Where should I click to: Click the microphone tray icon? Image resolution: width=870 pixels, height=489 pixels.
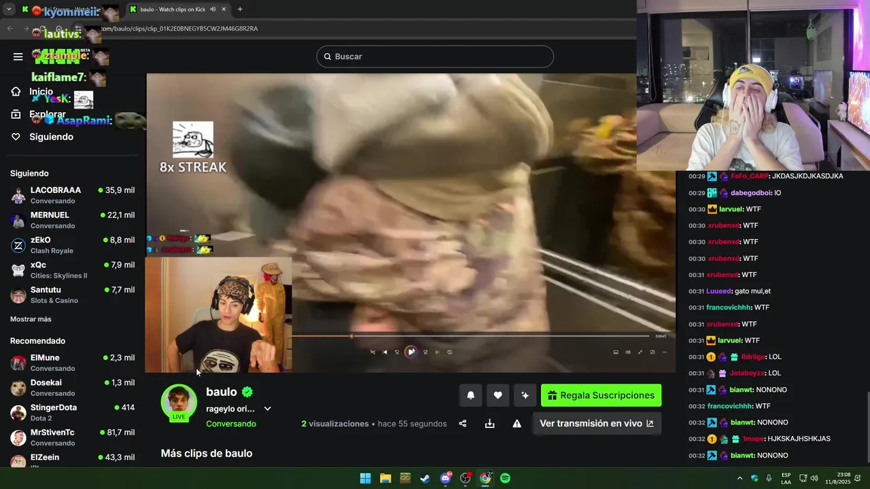[x=769, y=478]
